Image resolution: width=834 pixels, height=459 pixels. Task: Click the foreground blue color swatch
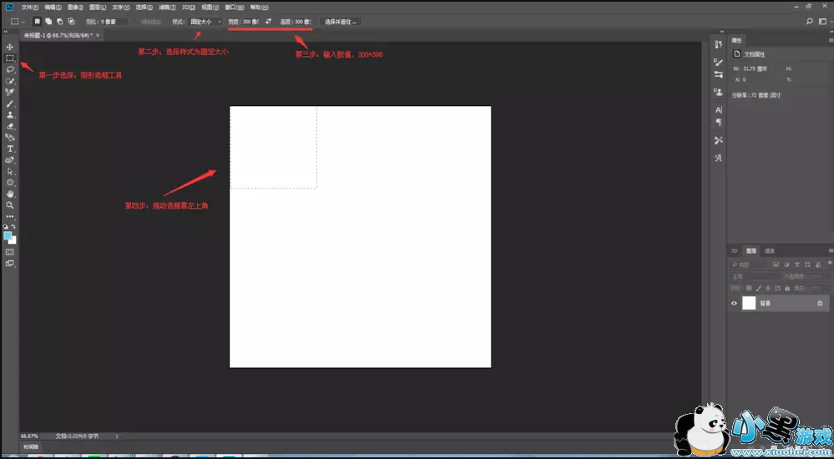click(8, 235)
